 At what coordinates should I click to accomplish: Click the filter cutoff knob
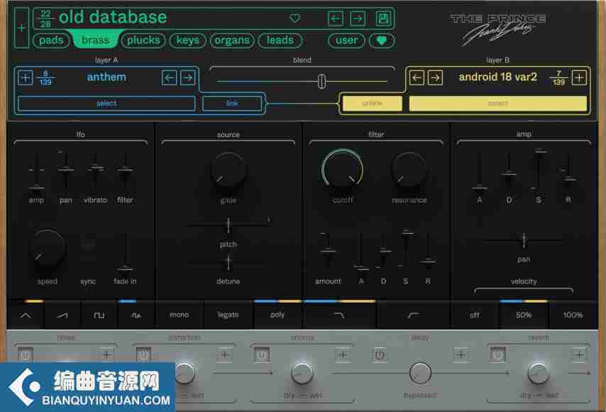pos(343,170)
